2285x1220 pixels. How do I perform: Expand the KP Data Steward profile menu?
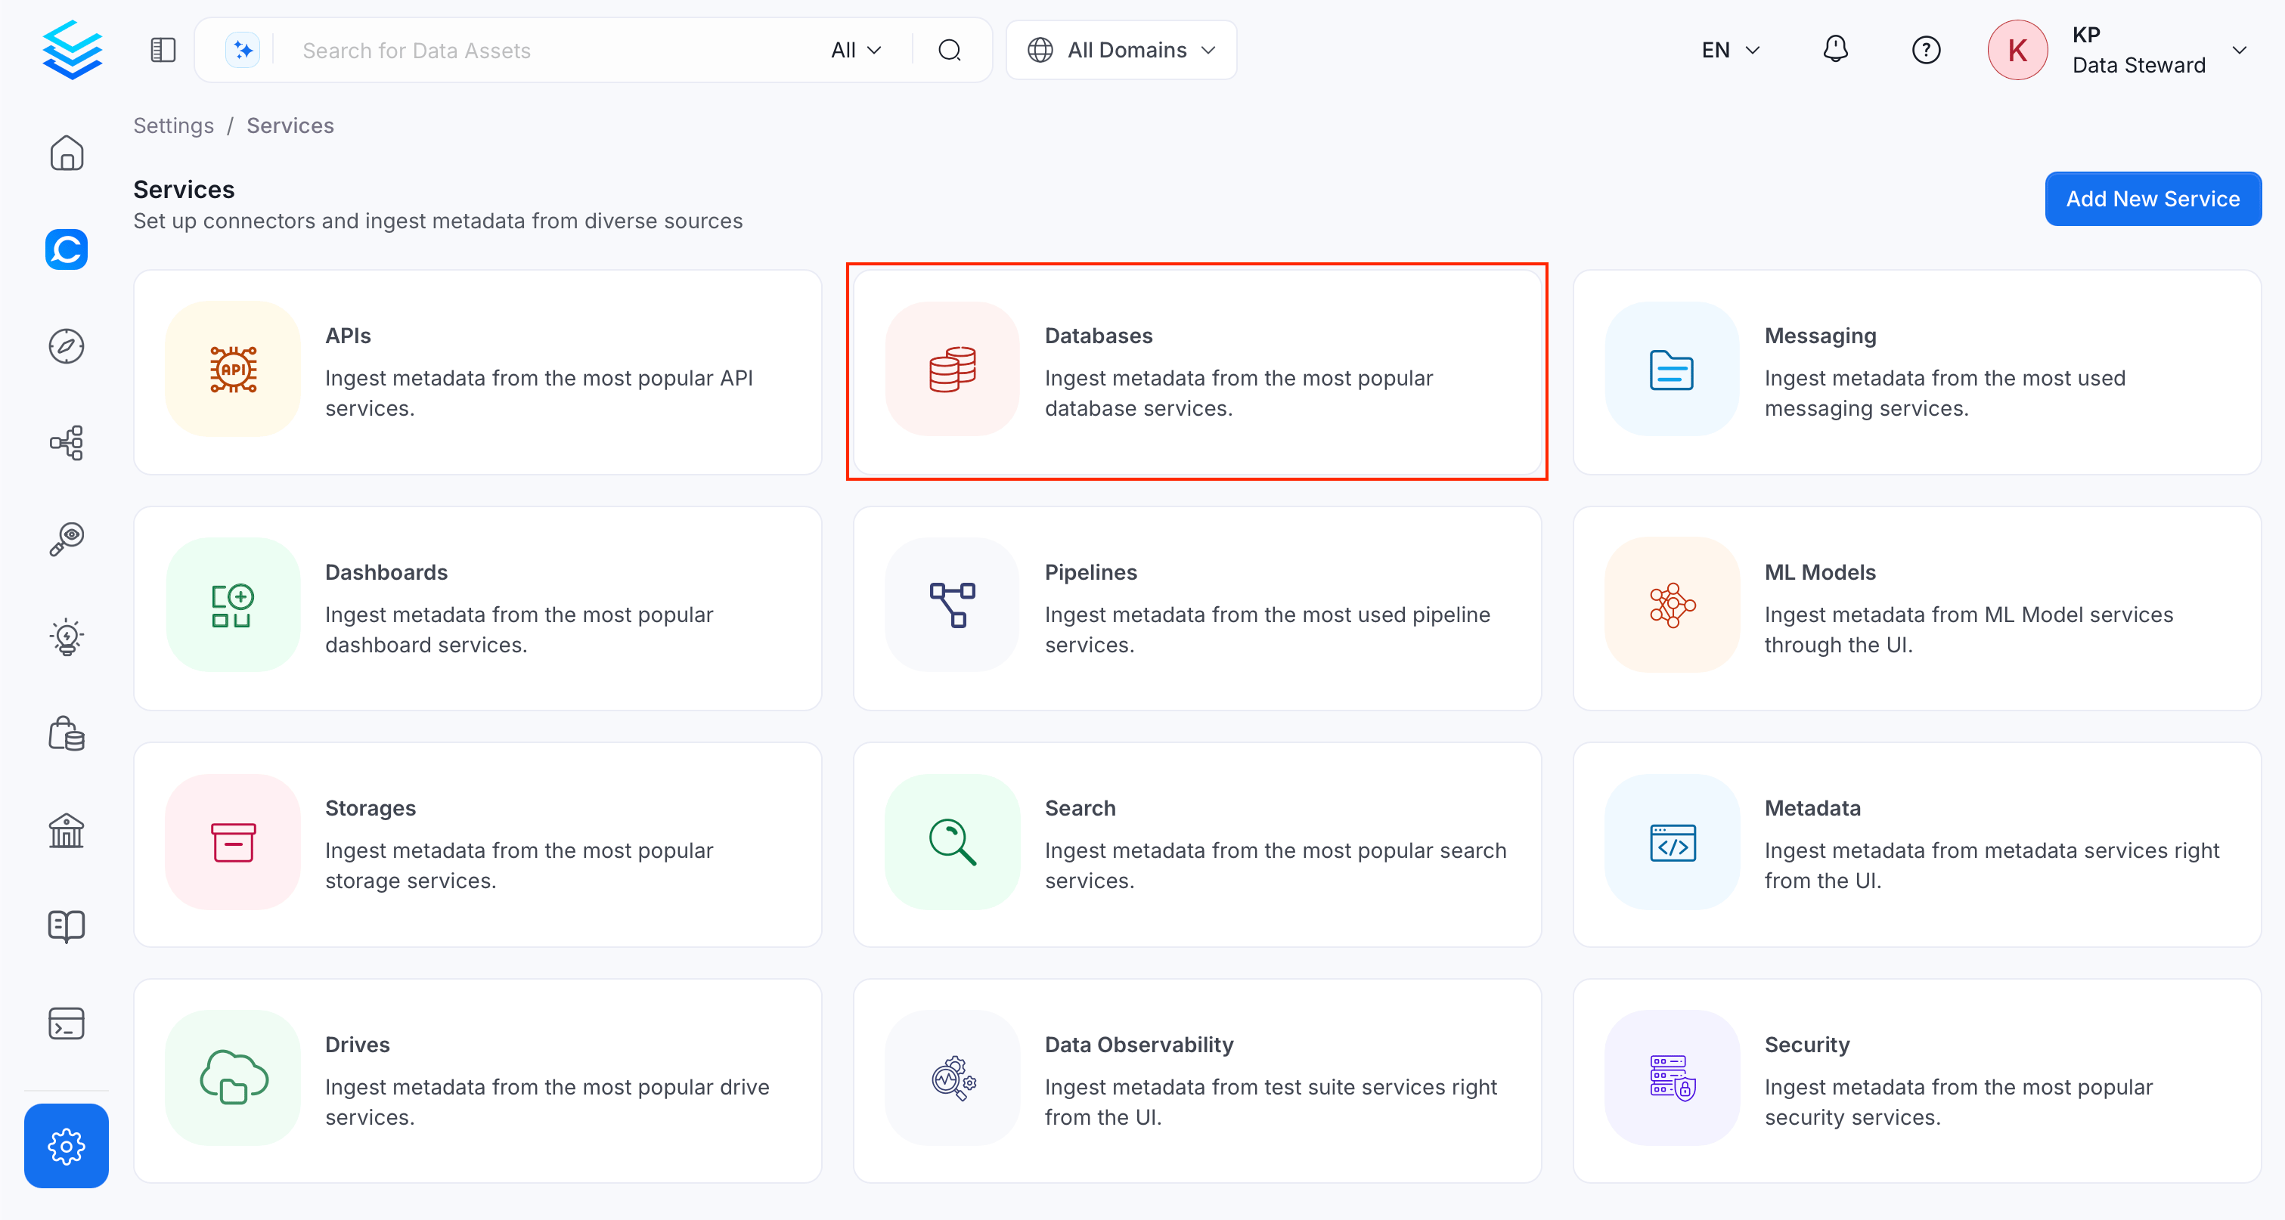(x=2239, y=50)
